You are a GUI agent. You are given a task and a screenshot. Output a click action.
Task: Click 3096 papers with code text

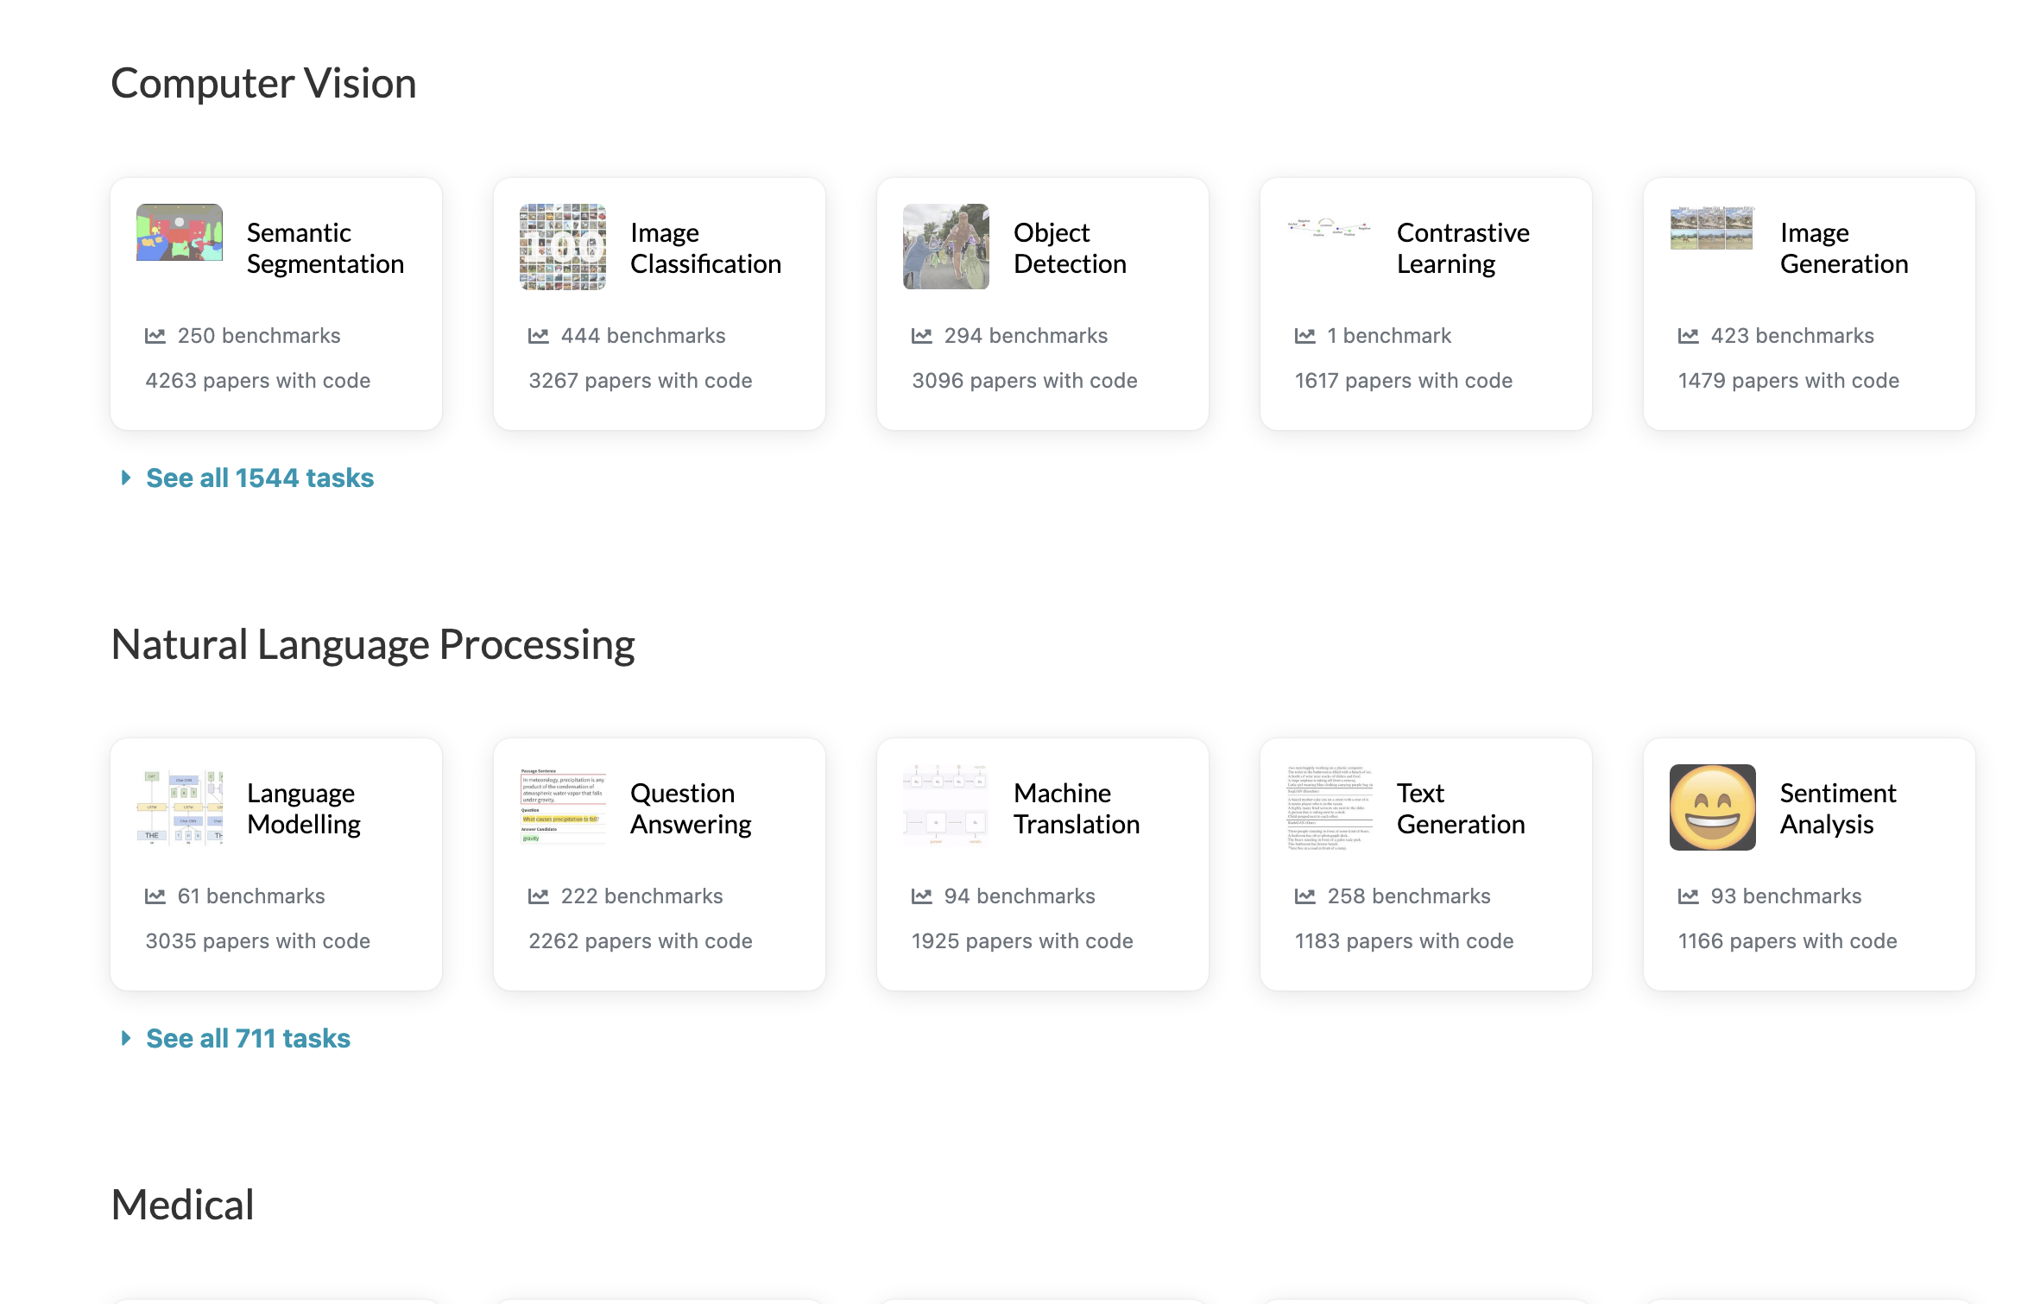[x=1024, y=381]
